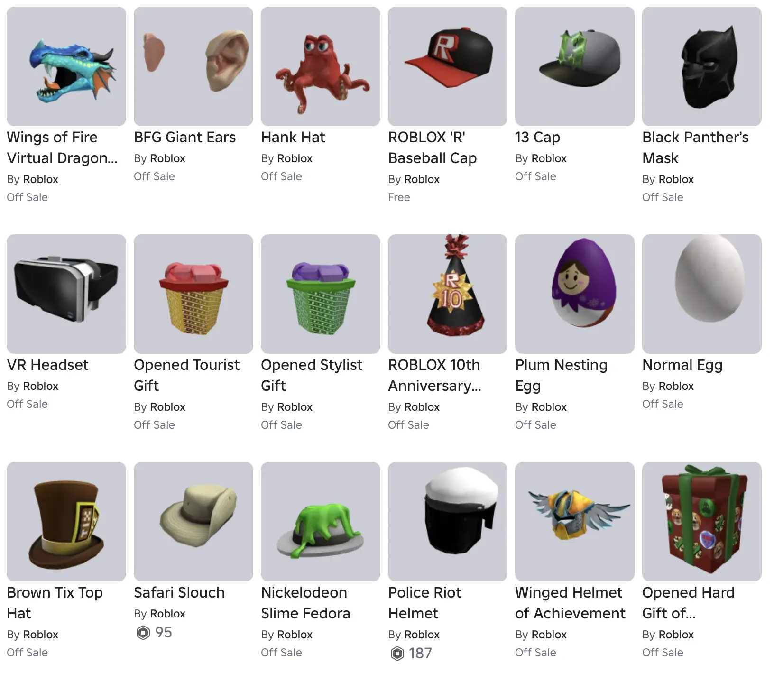Select the Opened Hard Gift thumbnail
The image size is (774, 682).
tap(702, 522)
